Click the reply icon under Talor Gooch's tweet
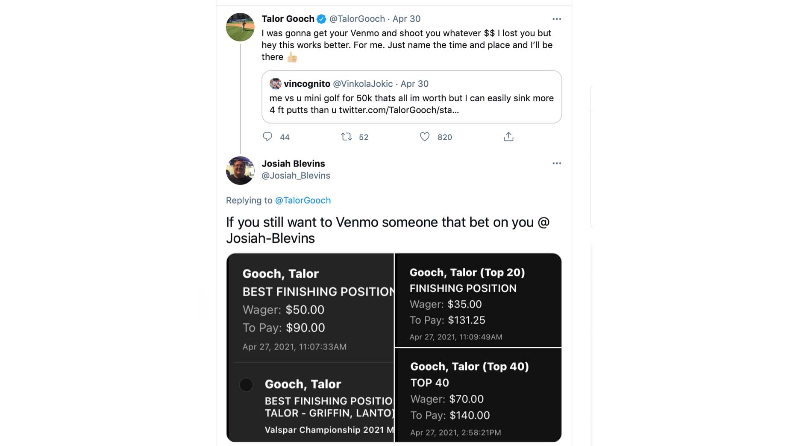This screenshot has height=446, width=793. [267, 137]
